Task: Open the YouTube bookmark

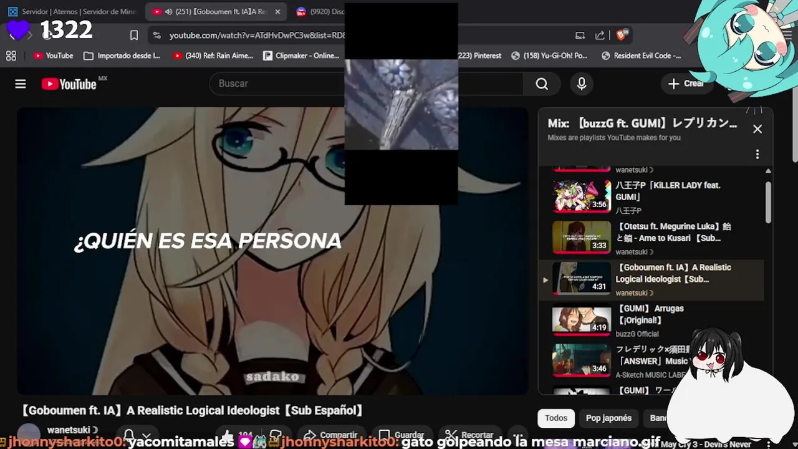Action: (x=54, y=56)
